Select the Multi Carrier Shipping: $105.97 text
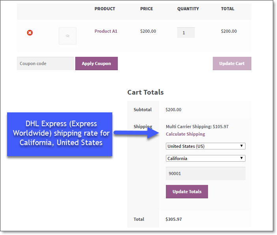This screenshot has width=277, height=235. click(197, 127)
